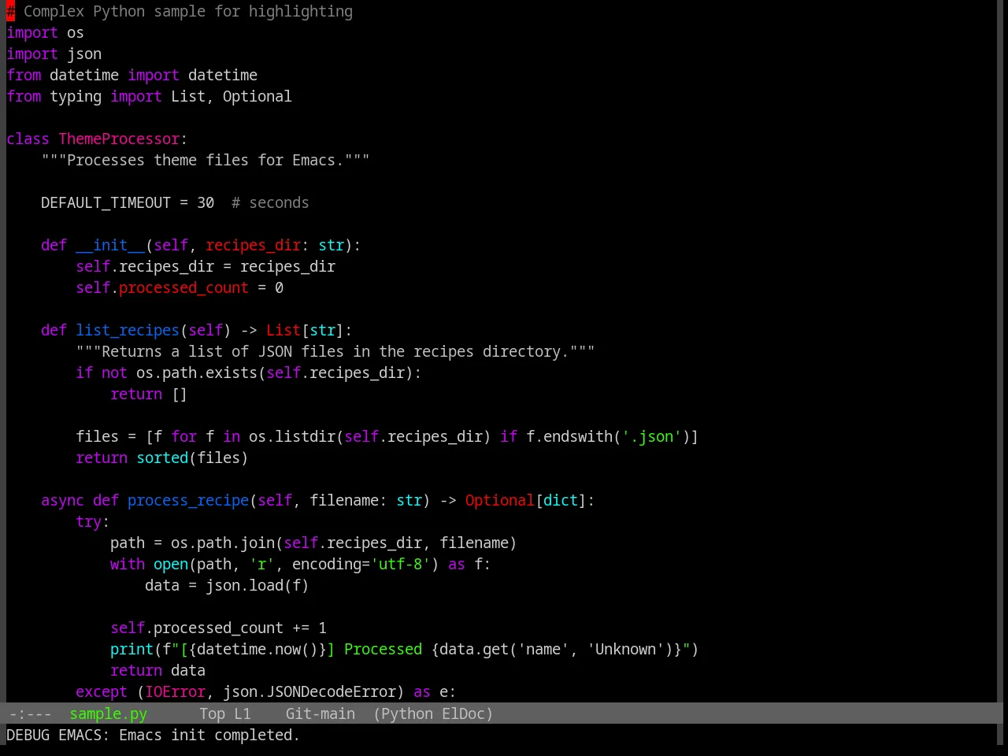Click the 'async' keyword
1008x756 pixels.
[x=62, y=500]
